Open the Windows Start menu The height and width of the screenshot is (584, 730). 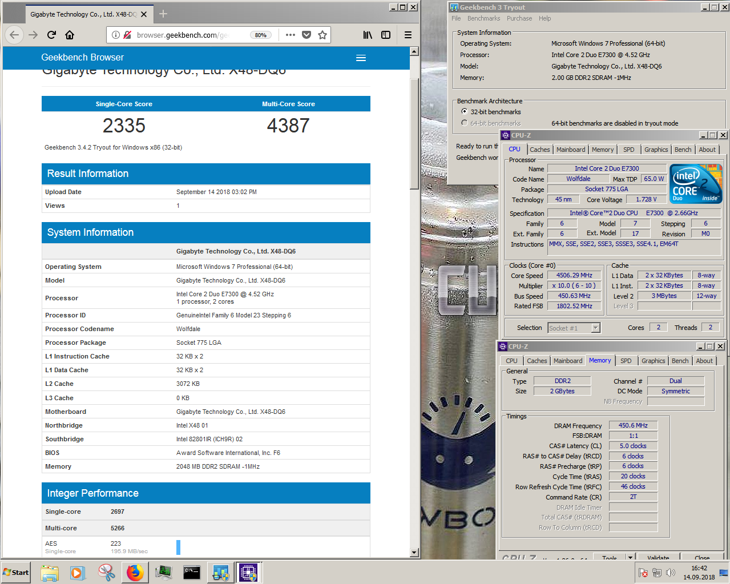(16, 572)
